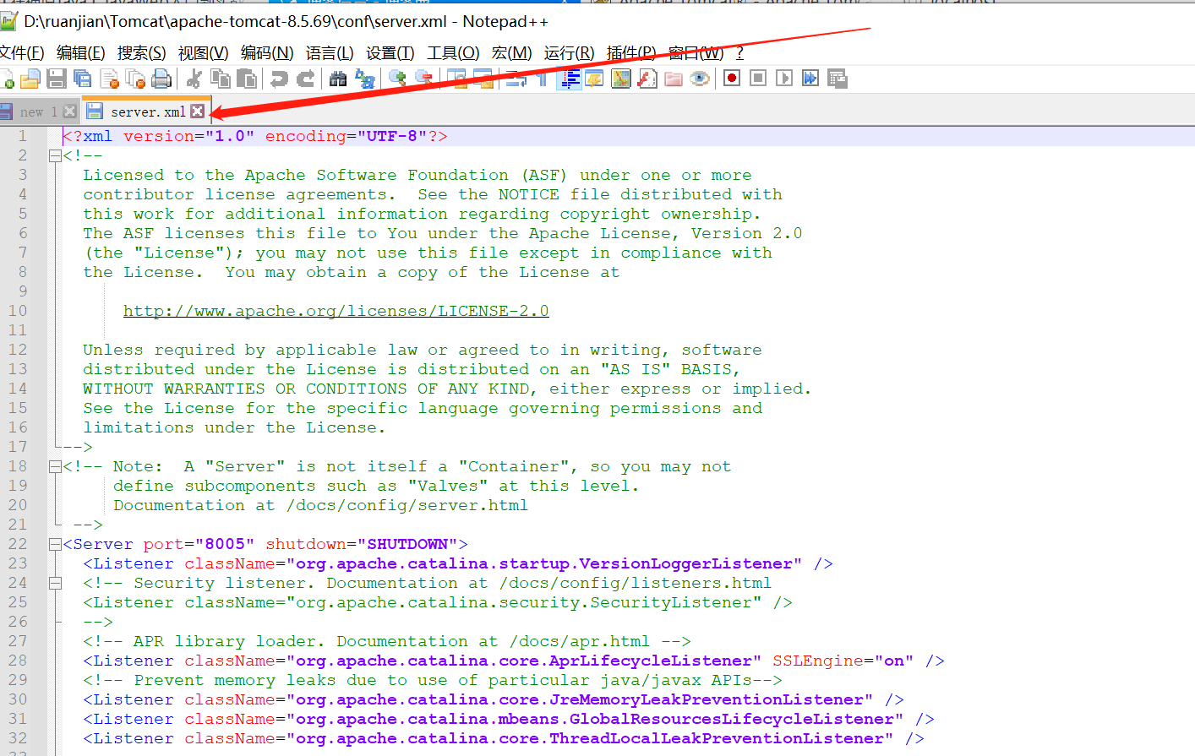Run macro multiple times icon
1195x756 pixels.
(x=810, y=79)
